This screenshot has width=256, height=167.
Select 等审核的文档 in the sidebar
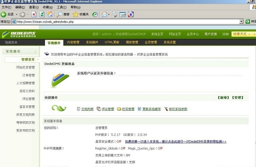tap(25, 122)
